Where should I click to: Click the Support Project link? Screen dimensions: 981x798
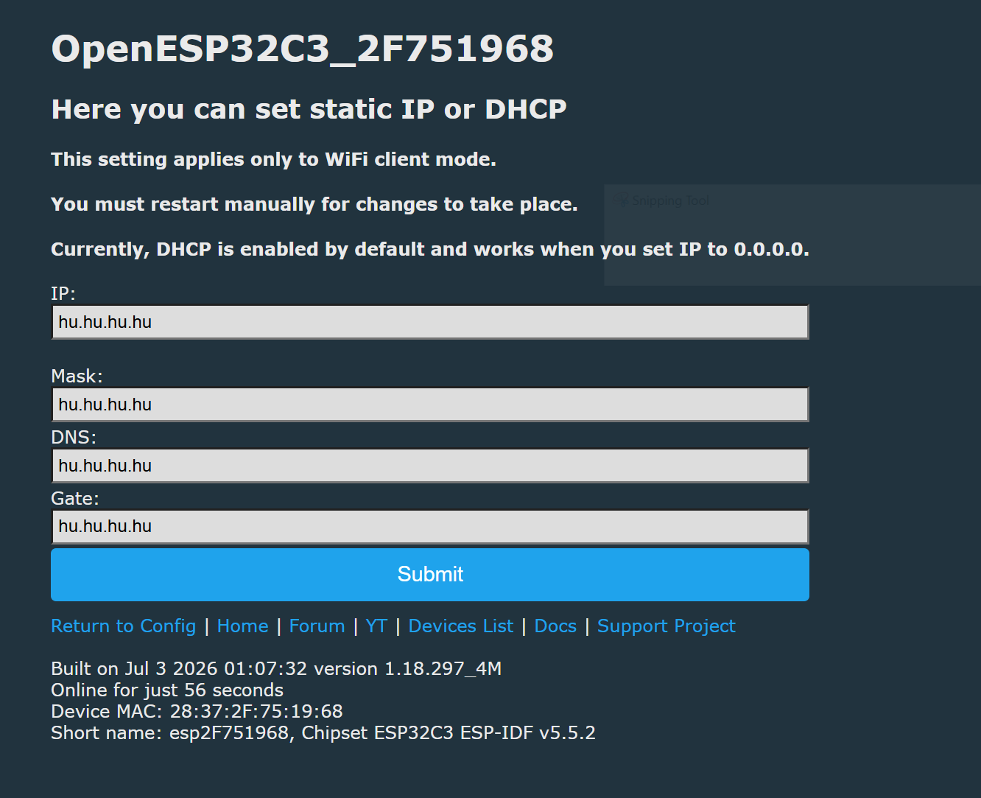click(667, 626)
